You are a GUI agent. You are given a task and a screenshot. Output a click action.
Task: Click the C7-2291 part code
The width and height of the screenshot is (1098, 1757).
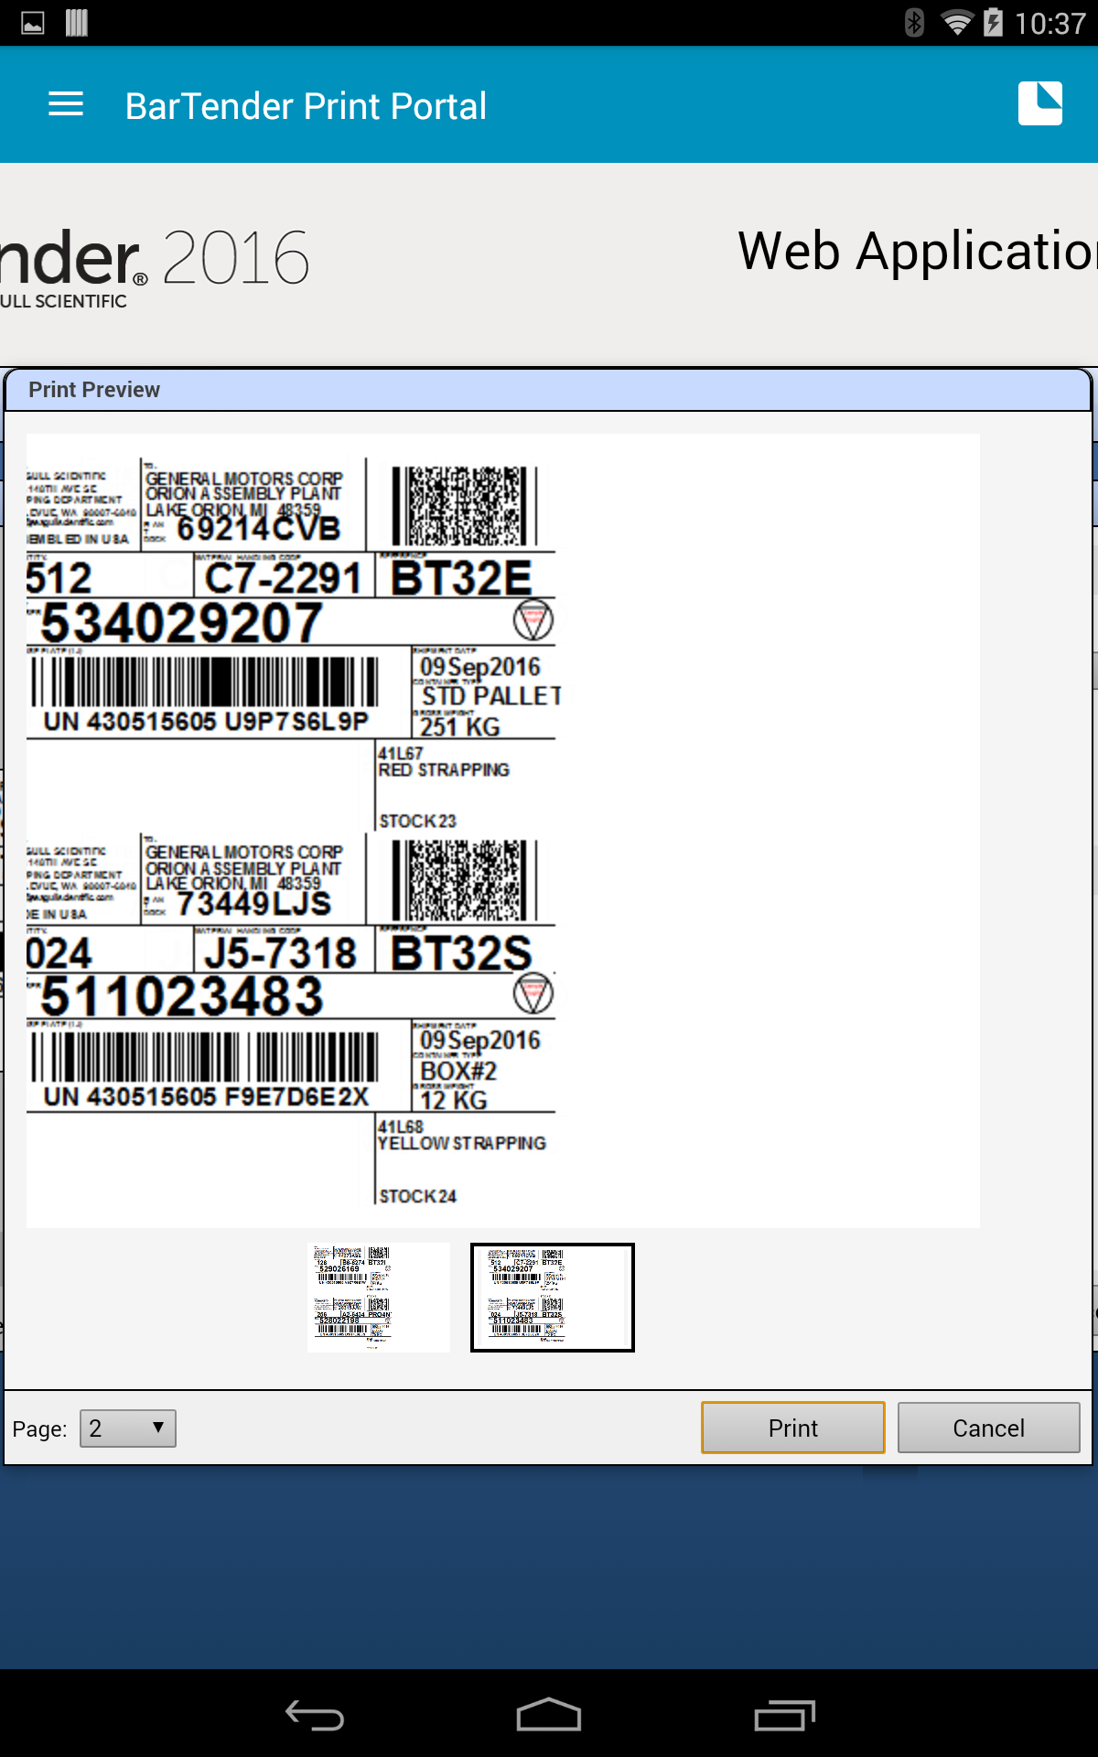click(283, 578)
